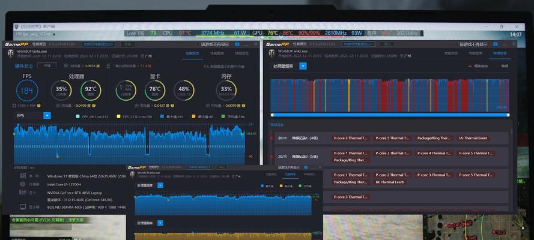Click the monitor icon beside BOE NE156FHM-NX6
This screenshot has width=534, height=240.
(x=23, y=206)
